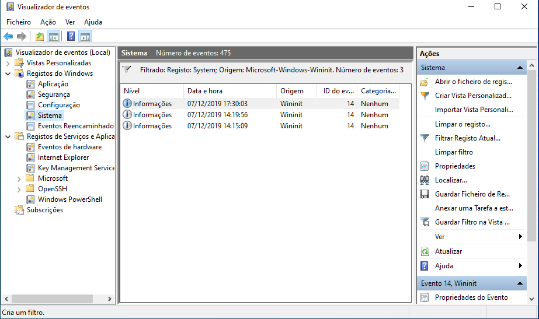Click the Filtrar Registo Atual funnel icon

[425, 138]
